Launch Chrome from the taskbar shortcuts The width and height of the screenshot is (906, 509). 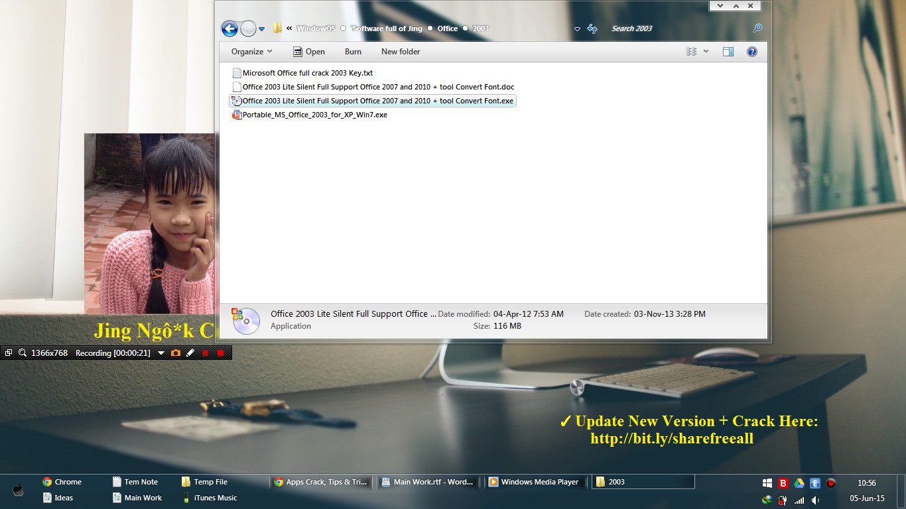[x=62, y=482]
